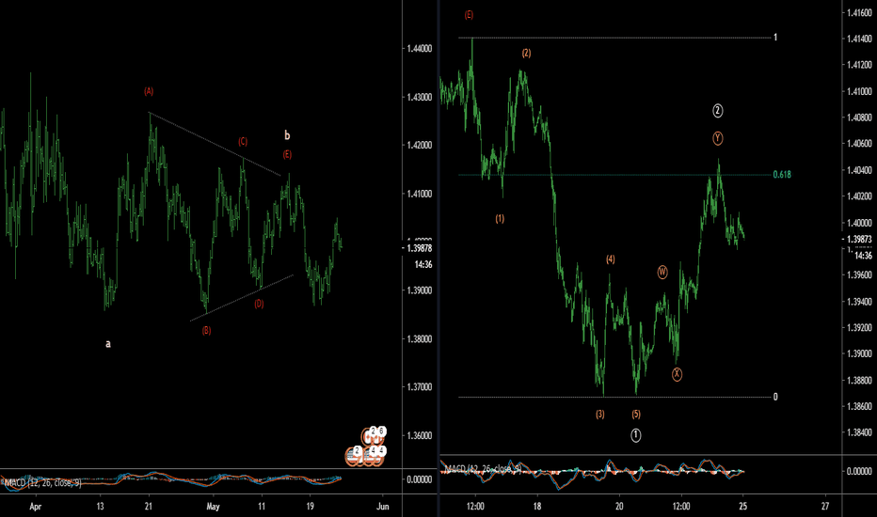Screen dimensions: 877x517
Task: Click the 14:36 countdown on left price axis
Action: tap(423, 264)
